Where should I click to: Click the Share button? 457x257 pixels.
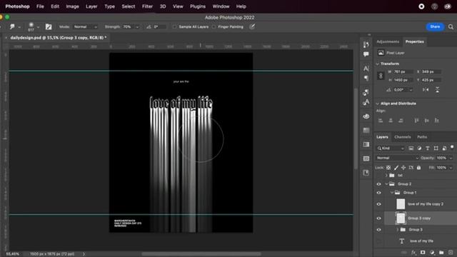click(435, 27)
